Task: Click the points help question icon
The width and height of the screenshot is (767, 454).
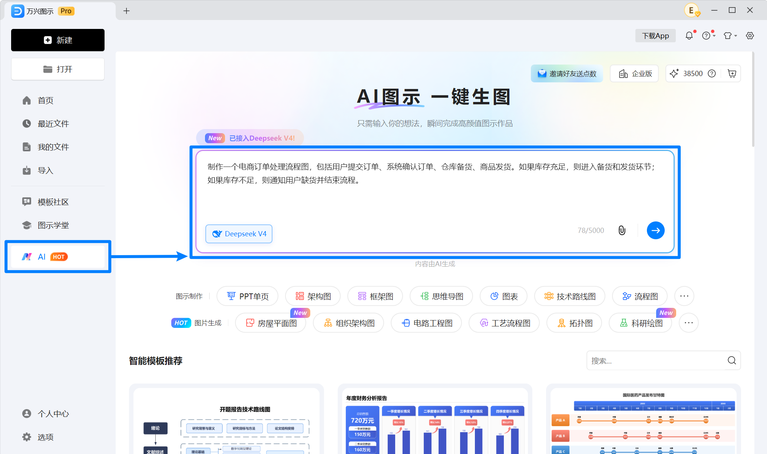Action: point(712,73)
